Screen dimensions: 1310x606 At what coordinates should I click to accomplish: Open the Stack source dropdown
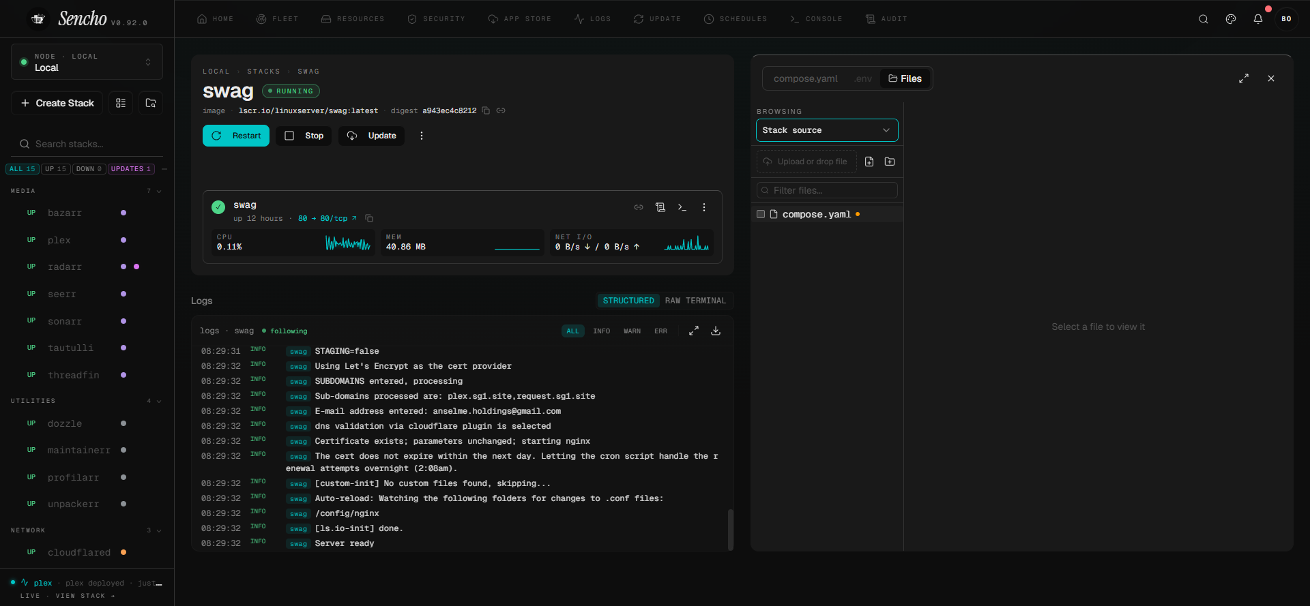point(827,130)
